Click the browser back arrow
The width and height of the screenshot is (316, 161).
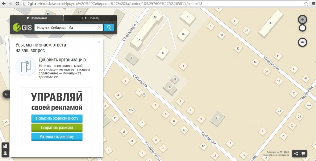4,4
